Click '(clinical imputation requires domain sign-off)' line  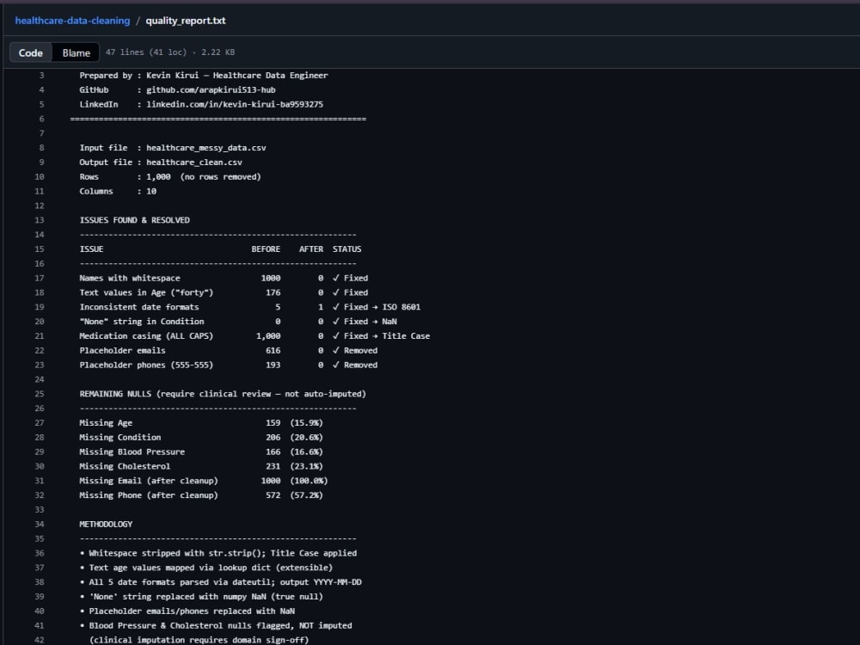pos(200,640)
